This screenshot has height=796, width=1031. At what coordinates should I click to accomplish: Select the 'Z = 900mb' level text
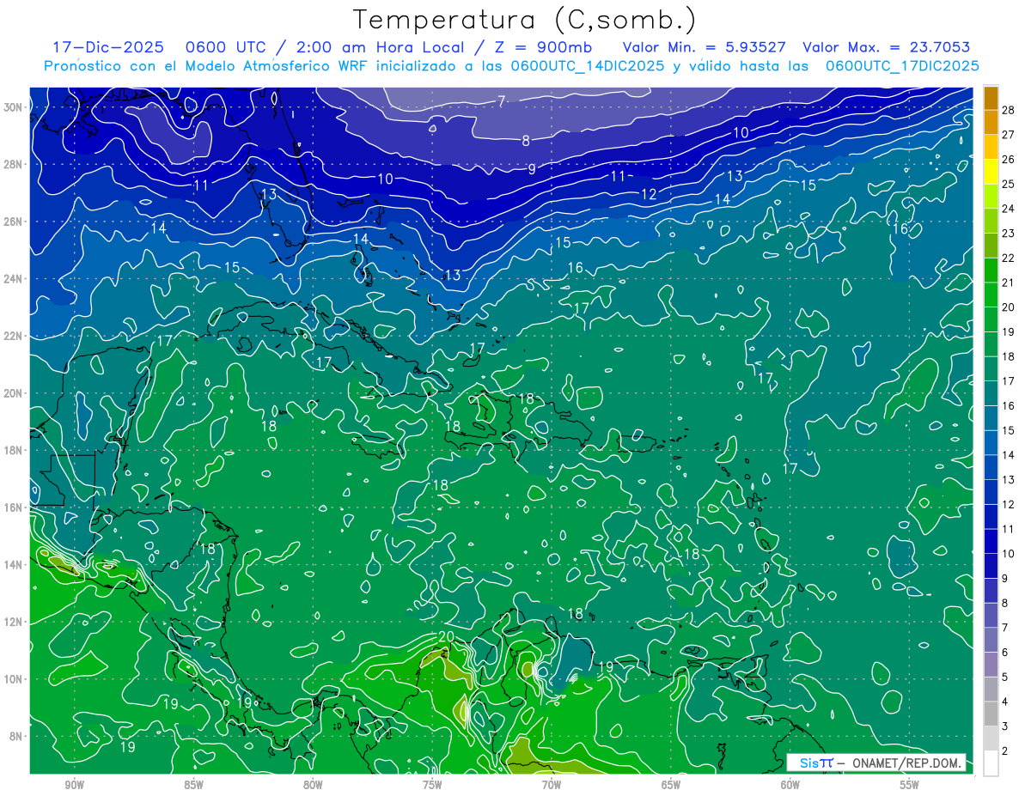544,47
